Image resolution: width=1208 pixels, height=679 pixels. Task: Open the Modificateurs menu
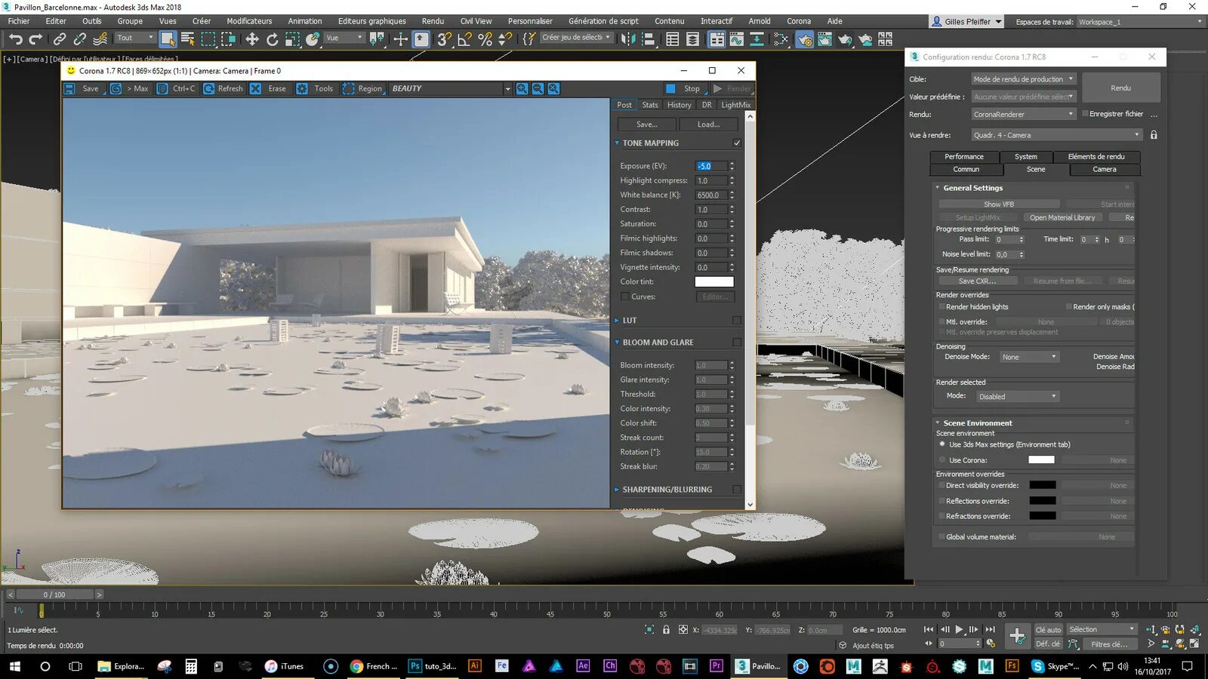[x=249, y=21]
